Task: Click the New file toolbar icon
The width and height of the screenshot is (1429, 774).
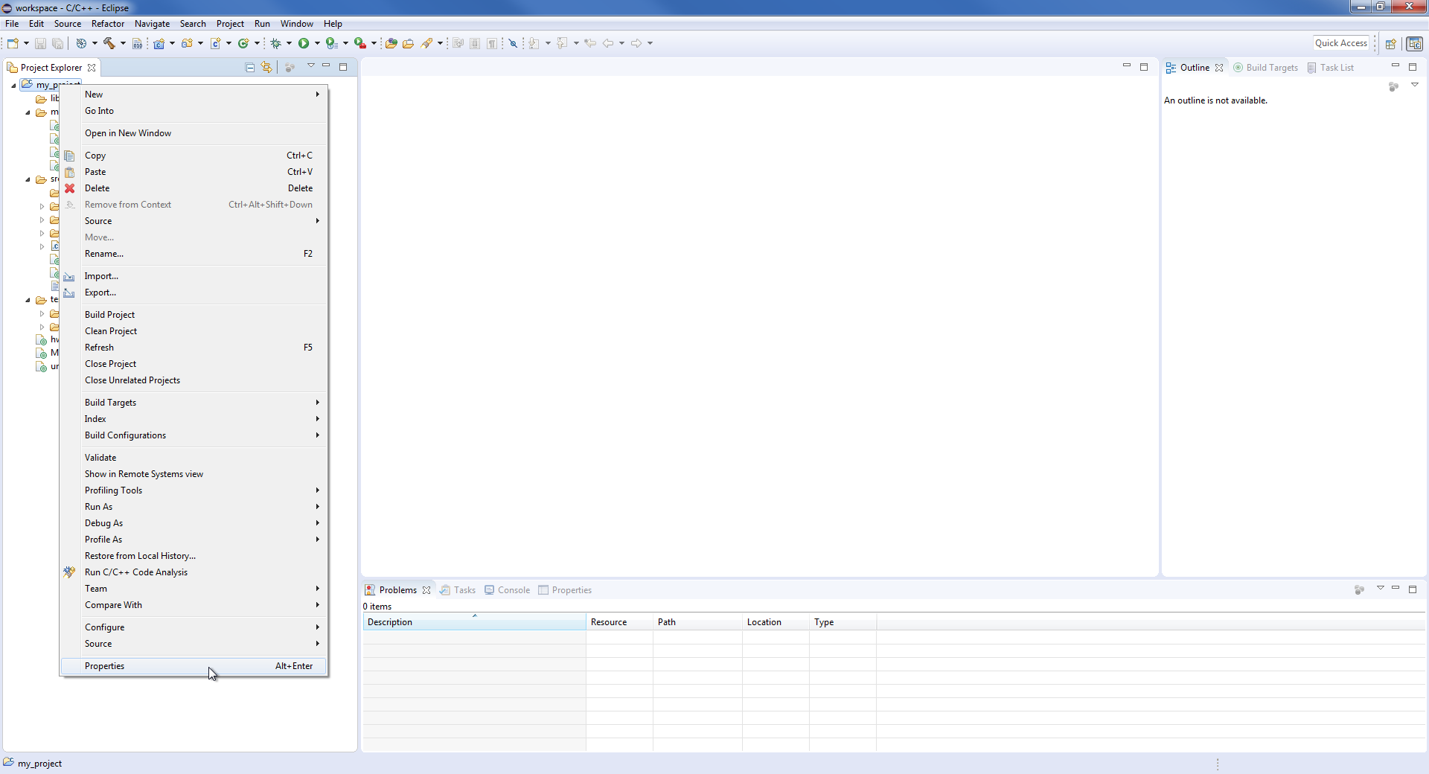Action: [x=13, y=43]
